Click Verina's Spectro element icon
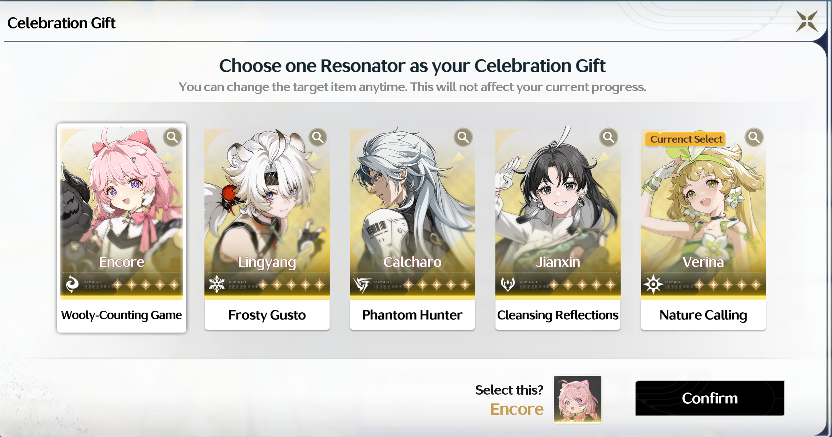The width and height of the screenshot is (832, 437). (653, 284)
